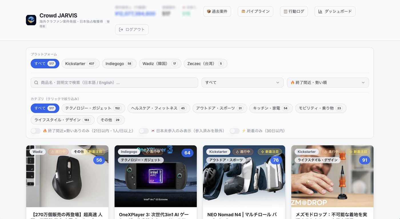The width and height of the screenshot is (400, 219).
Task: Filter by モビリティ・乗り物 category
Action: [x=321, y=108]
